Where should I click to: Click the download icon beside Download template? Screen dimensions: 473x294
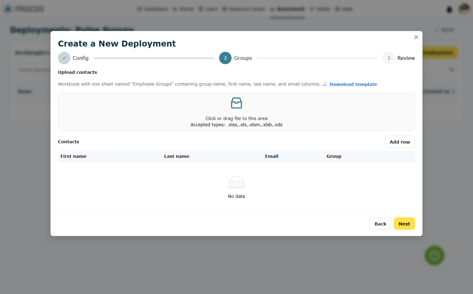[x=325, y=84]
